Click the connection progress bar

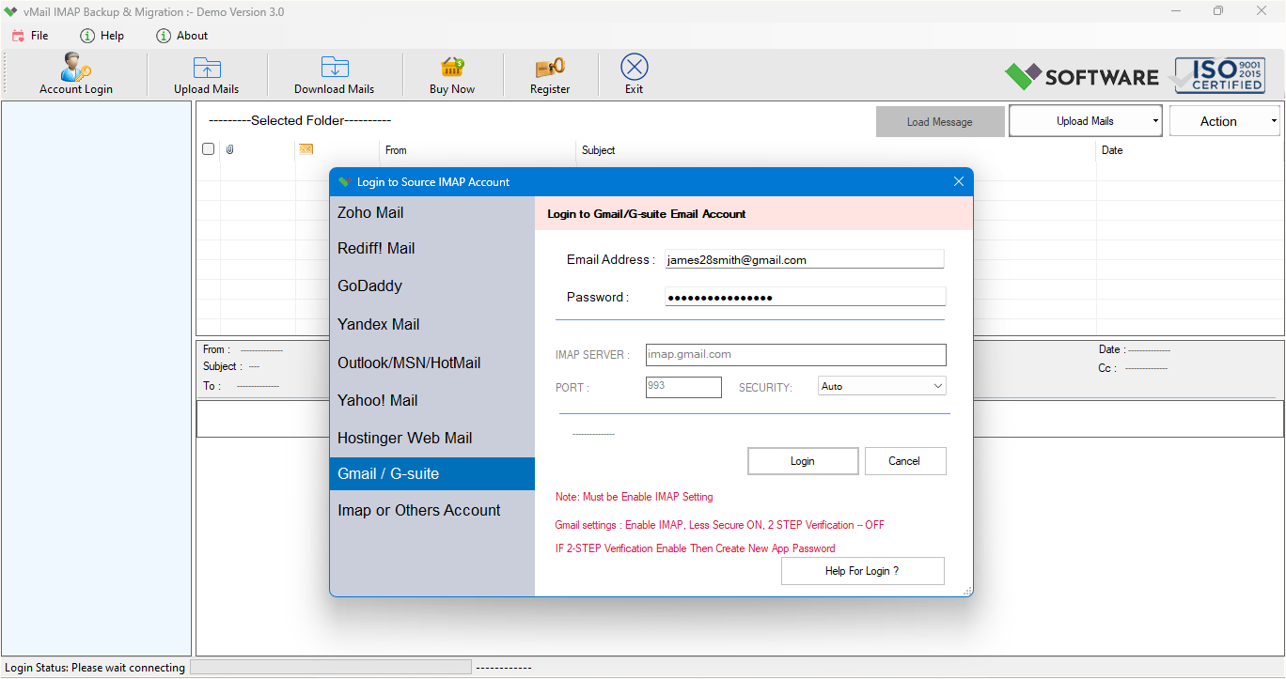click(x=331, y=667)
